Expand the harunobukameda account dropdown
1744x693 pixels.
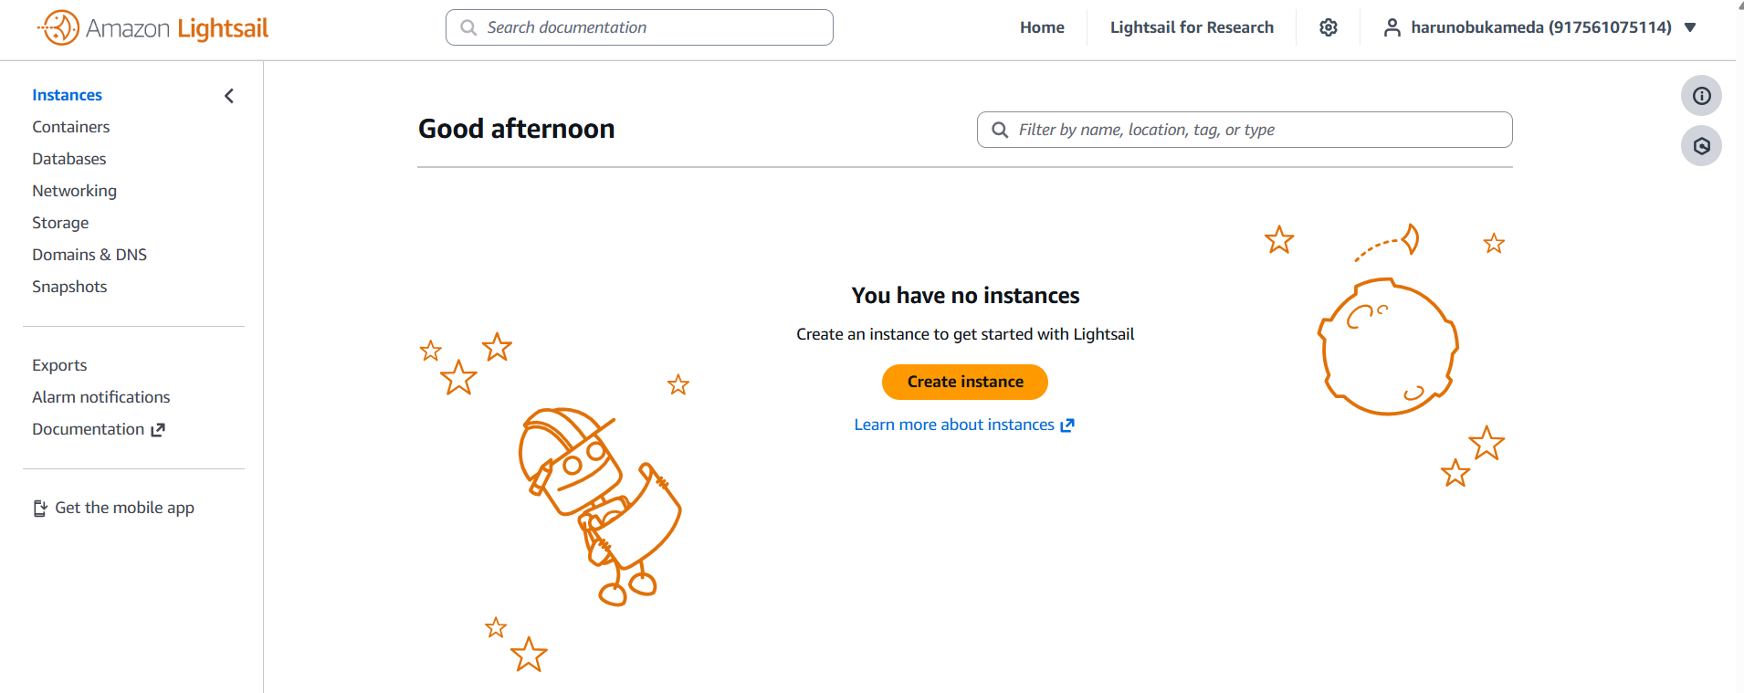click(x=1690, y=27)
